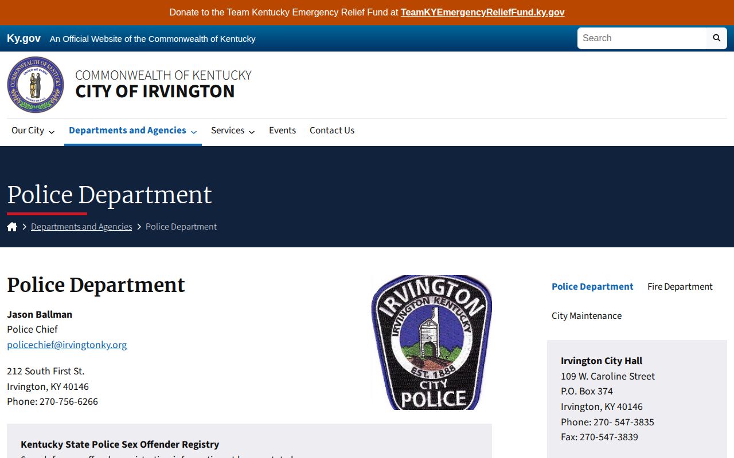
Task: Open Departments and Agencies breadcrumb link
Action: click(81, 227)
